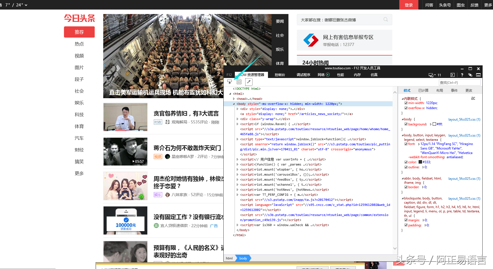Activate the select element tool in DOM explorer
The height and width of the screenshot is (269, 493).
click(x=230, y=82)
